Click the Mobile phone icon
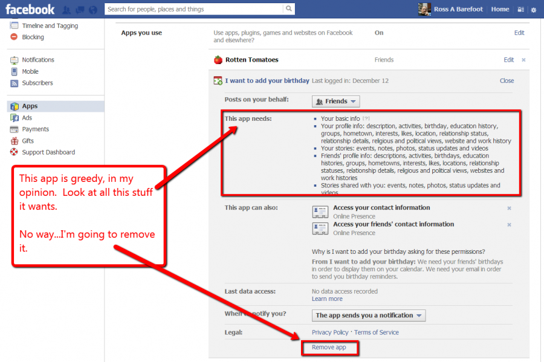This screenshot has width=544, height=362. click(15, 71)
